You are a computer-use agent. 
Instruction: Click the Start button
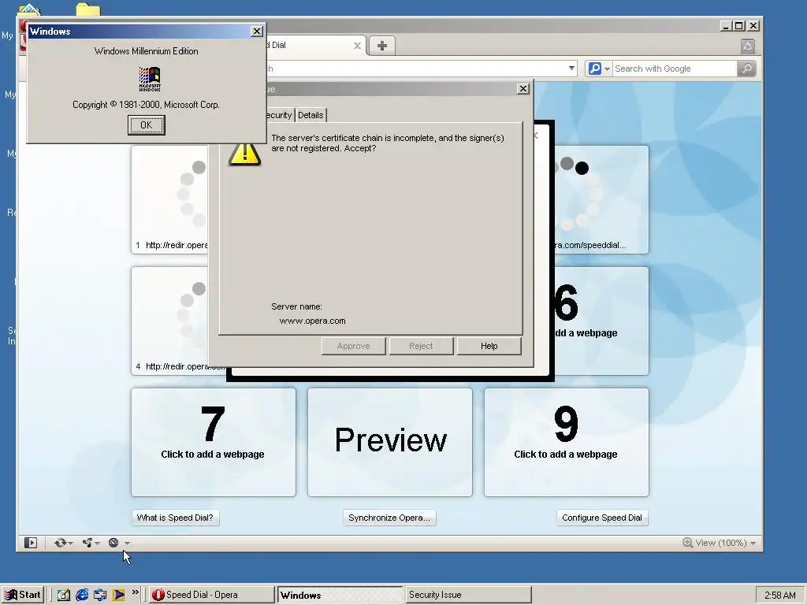coord(23,596)
